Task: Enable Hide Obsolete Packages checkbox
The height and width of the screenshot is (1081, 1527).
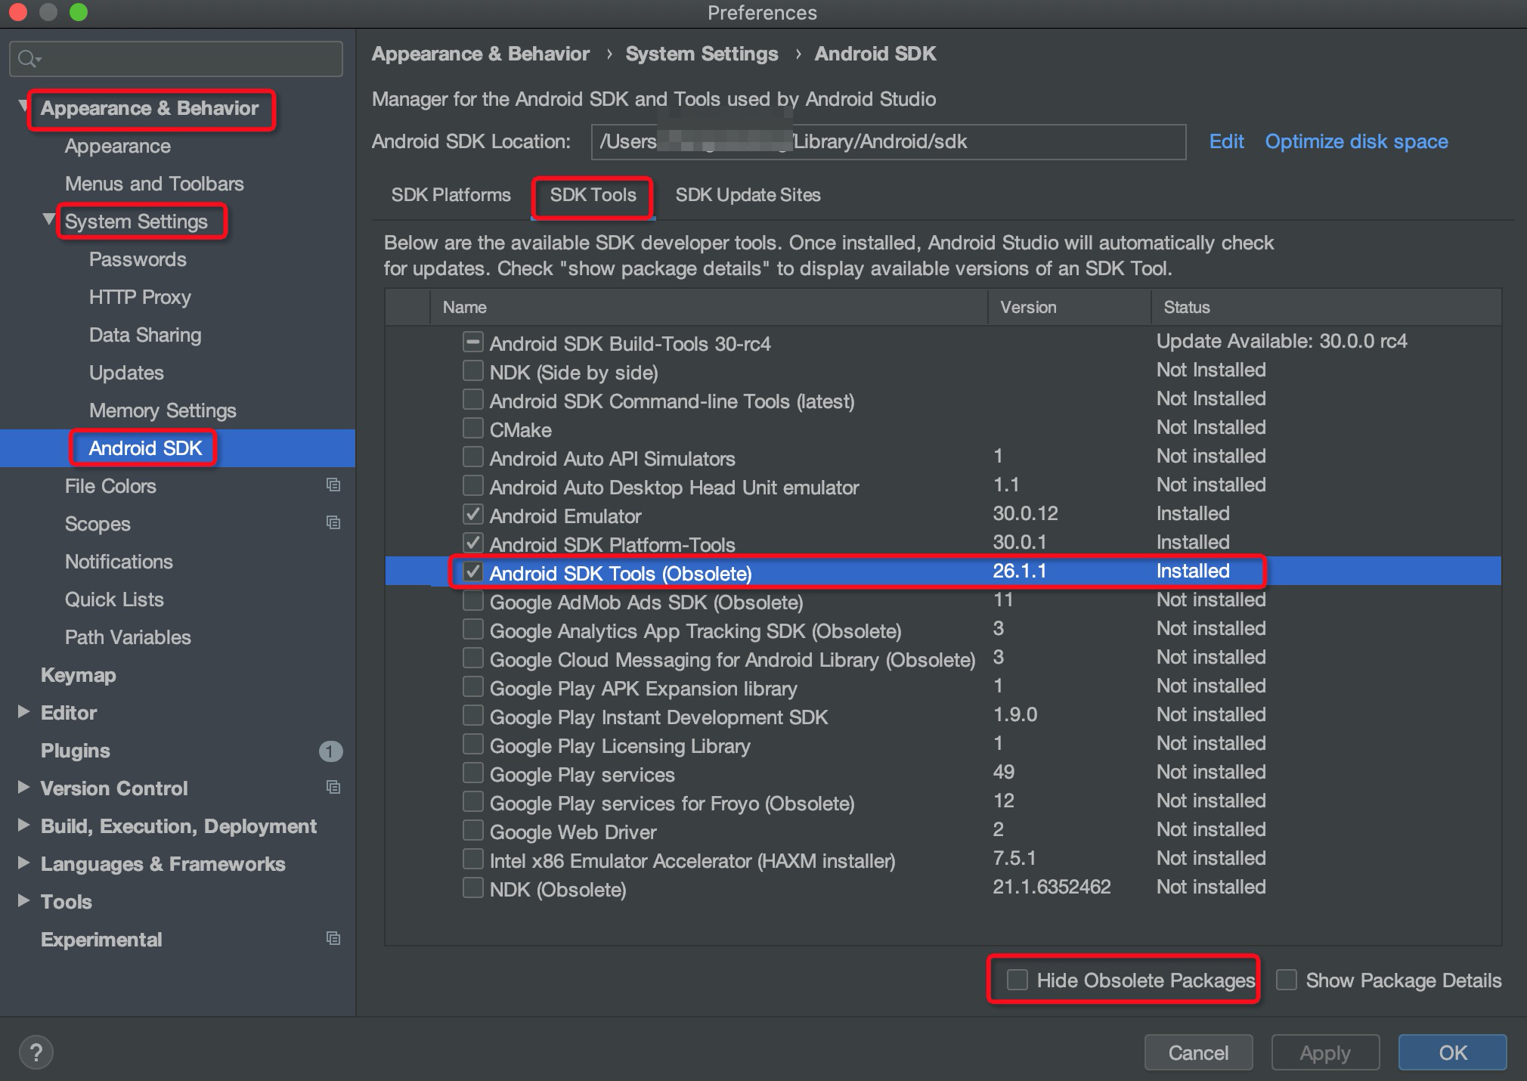Action: pos(1017,980)
